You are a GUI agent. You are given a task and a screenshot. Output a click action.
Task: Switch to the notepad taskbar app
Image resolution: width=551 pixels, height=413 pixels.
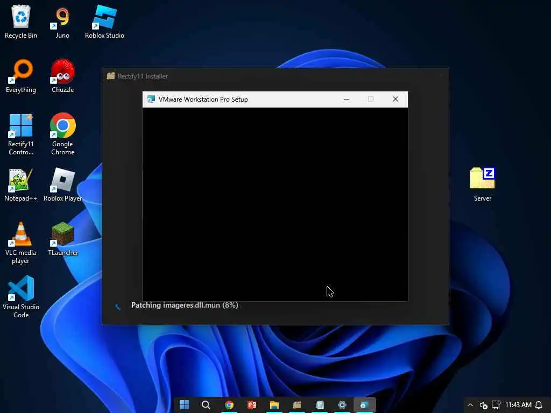320,405
